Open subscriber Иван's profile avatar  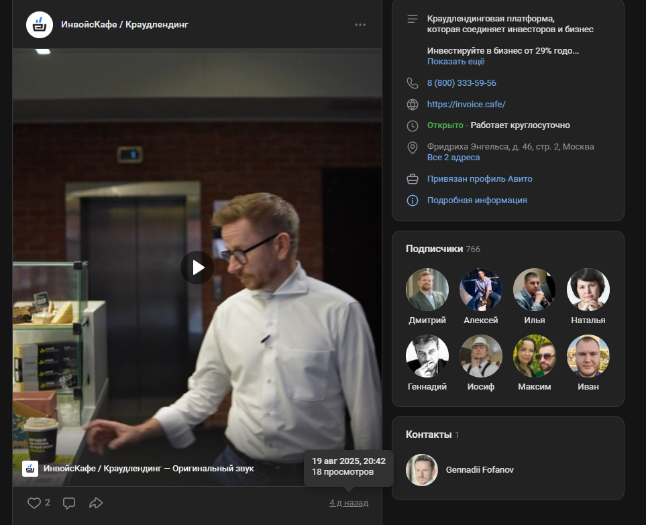click(588, 356)
